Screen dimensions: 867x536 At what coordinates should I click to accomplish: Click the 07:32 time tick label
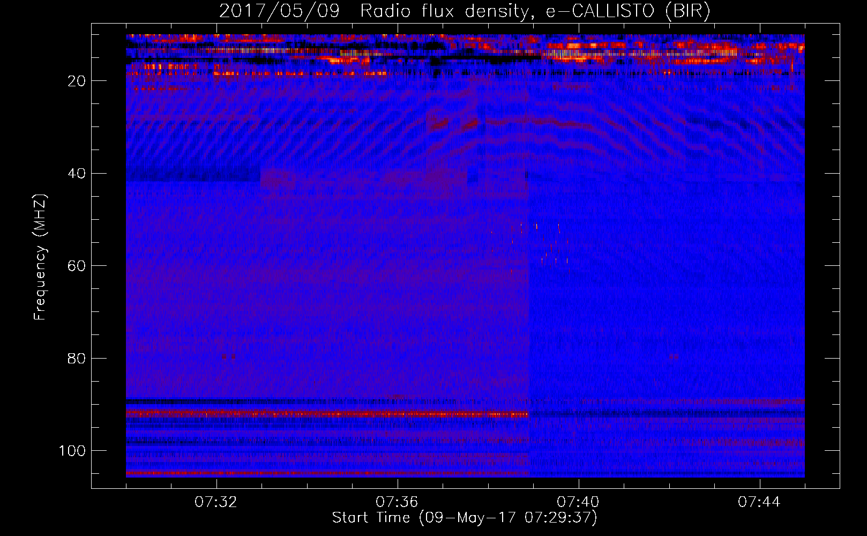[216, 502]
